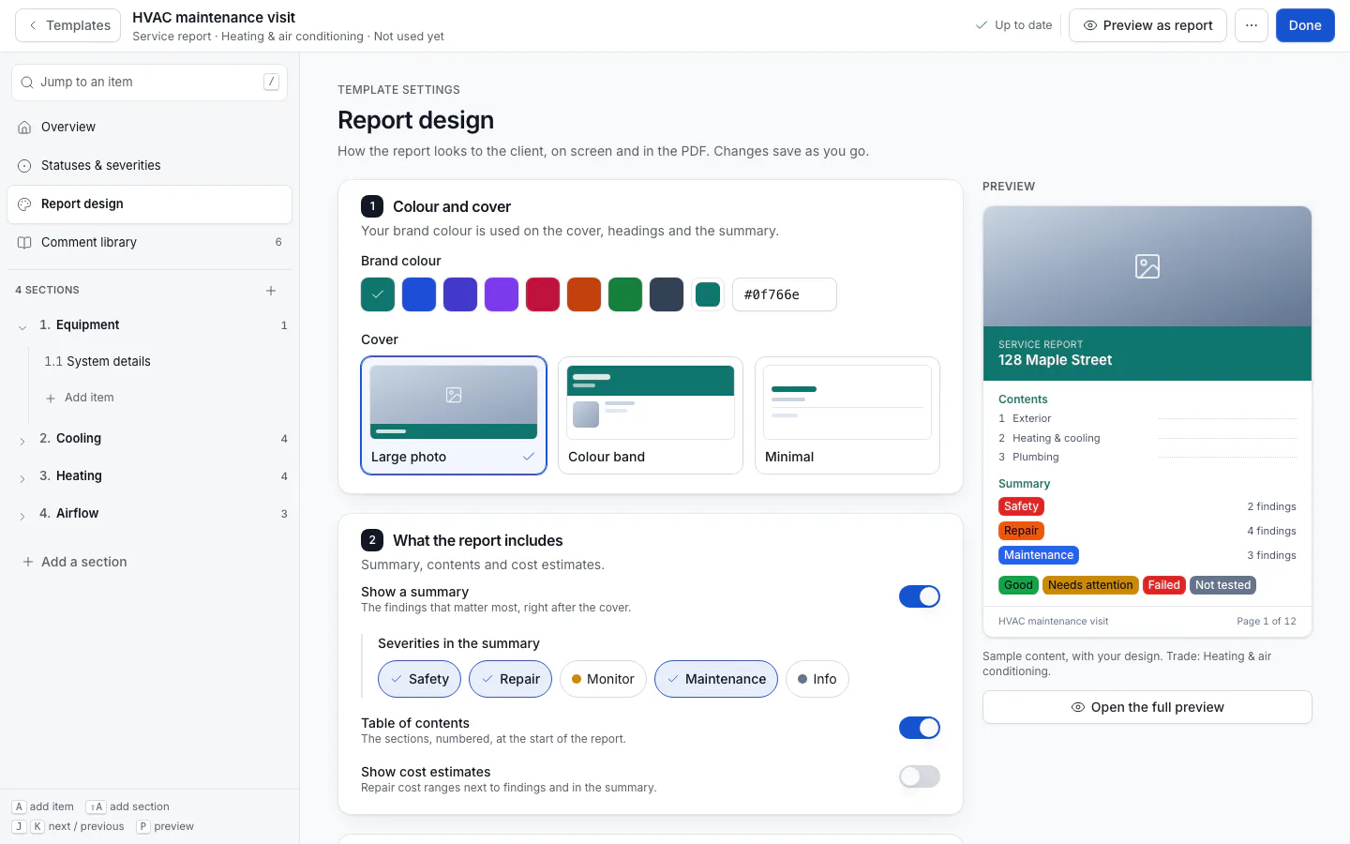Go back to Templates
The width and height of the screenshot is (1350, 844).
[x=67, y=25]
